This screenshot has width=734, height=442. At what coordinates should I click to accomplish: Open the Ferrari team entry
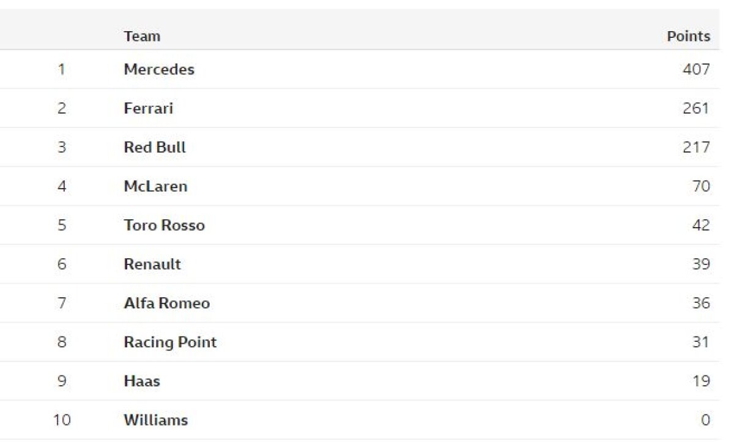click(149, 109)
